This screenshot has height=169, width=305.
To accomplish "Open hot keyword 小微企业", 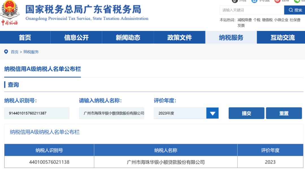I will click(x=281, y=20).
